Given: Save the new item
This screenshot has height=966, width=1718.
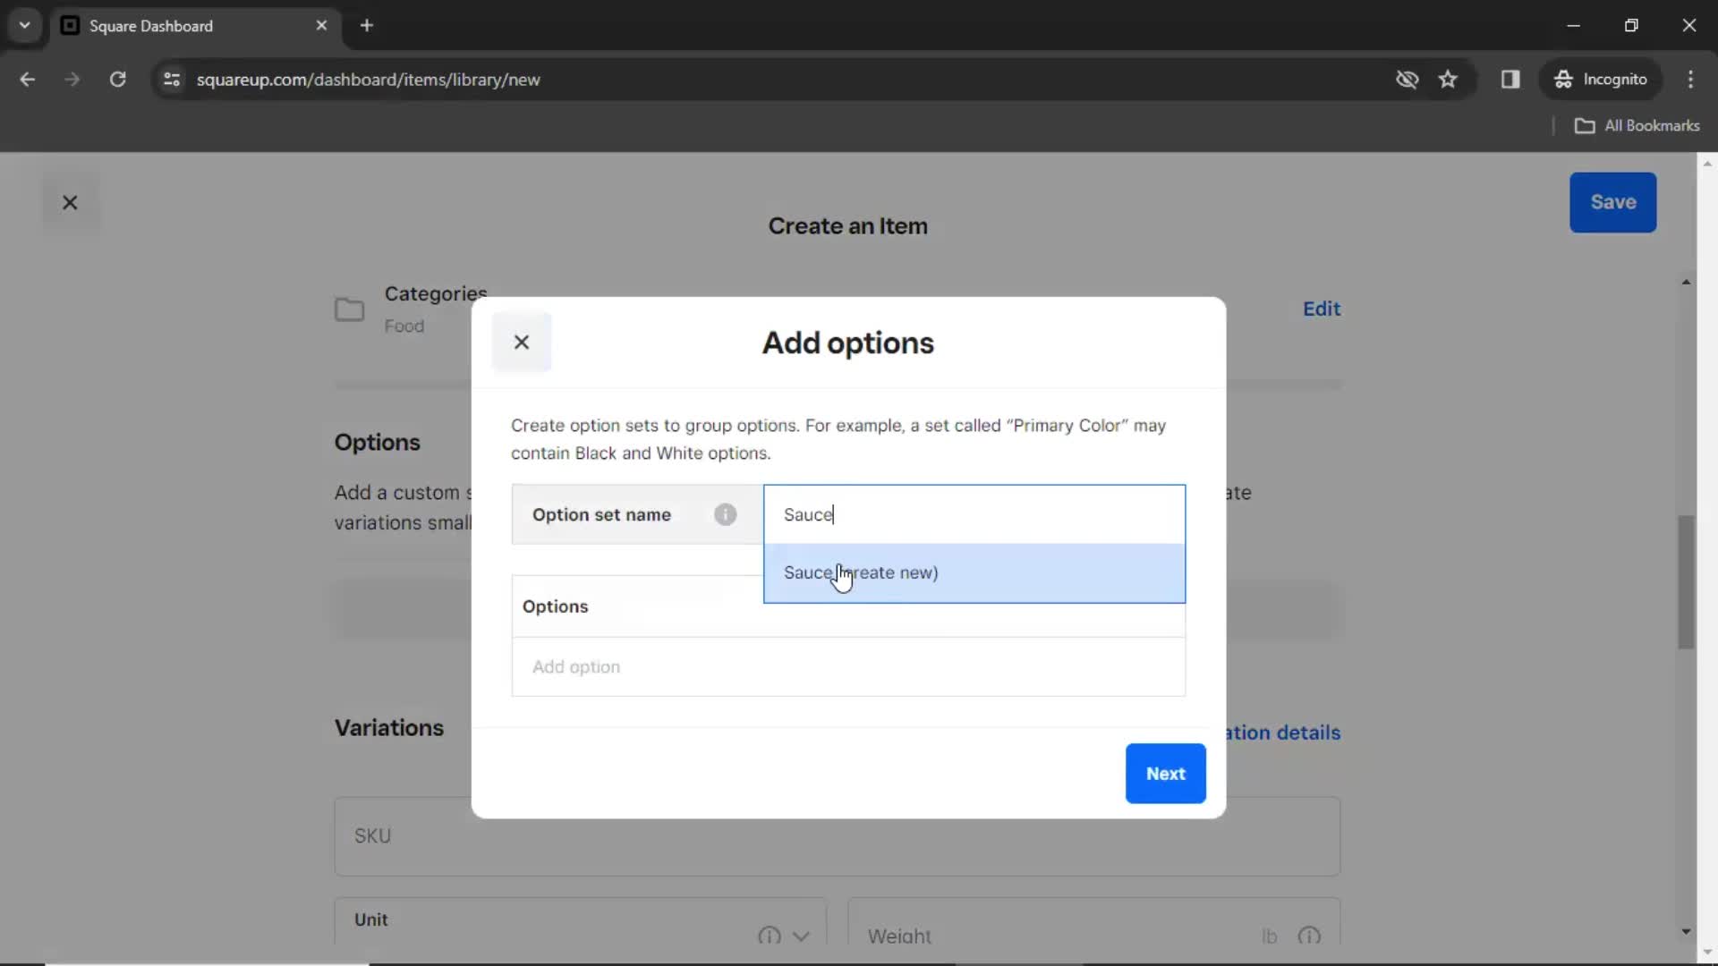Looking at the screenshot, I should point(1612,203).
